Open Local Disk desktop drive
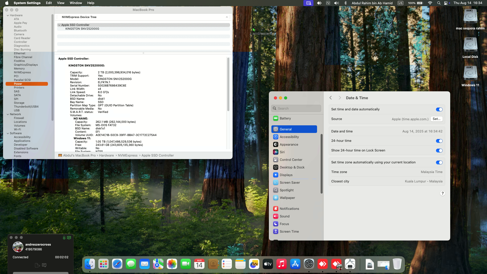Screen dimensions: 487x274 click(470, 48)
